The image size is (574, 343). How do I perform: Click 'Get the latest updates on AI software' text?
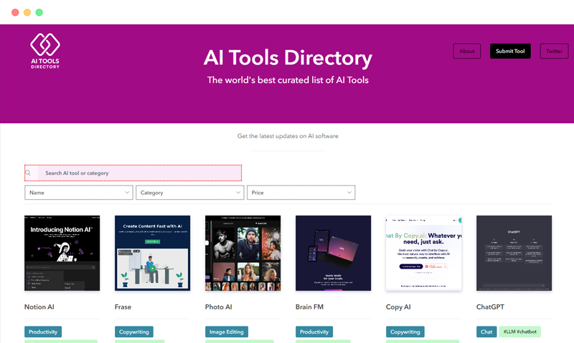tap(288, 136)
